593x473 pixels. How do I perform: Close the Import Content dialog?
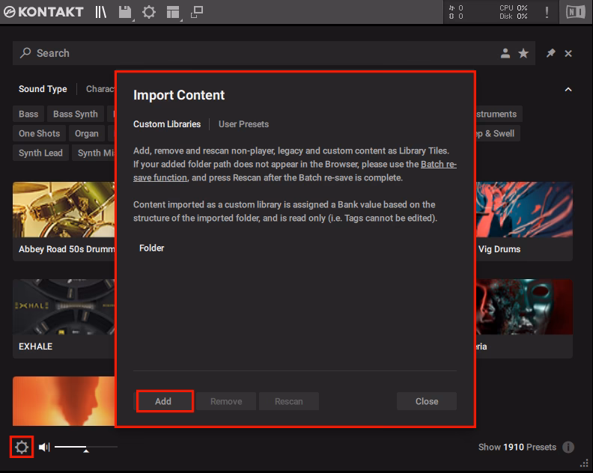click(427, 401)
